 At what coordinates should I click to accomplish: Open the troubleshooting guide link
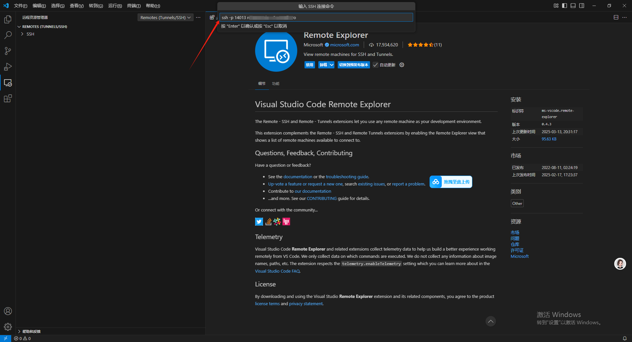(x=347, y=177)
